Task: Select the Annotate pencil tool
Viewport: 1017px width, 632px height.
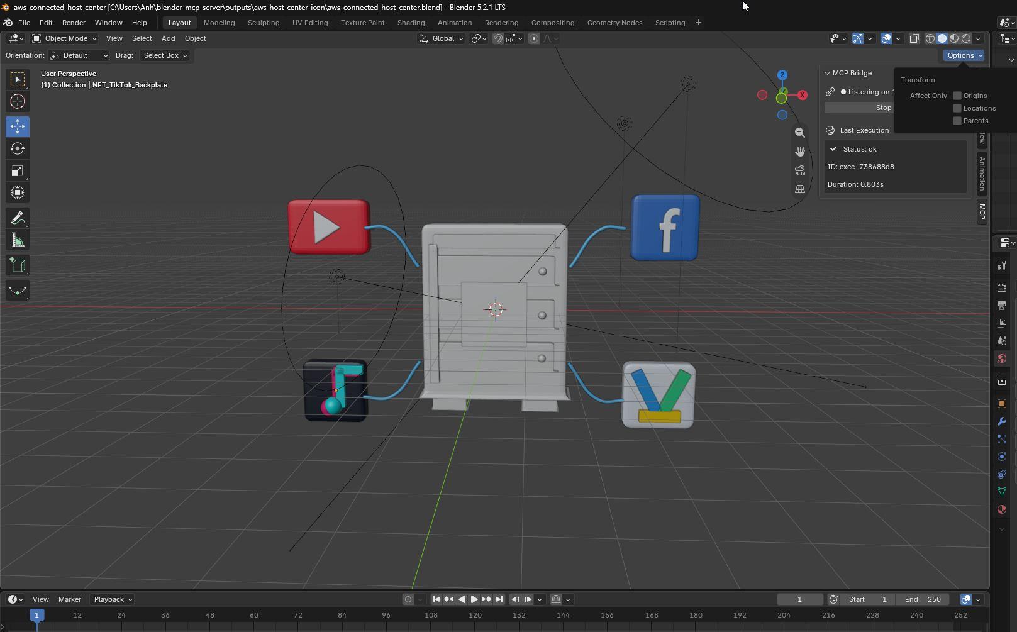Action: click(18, 218)
